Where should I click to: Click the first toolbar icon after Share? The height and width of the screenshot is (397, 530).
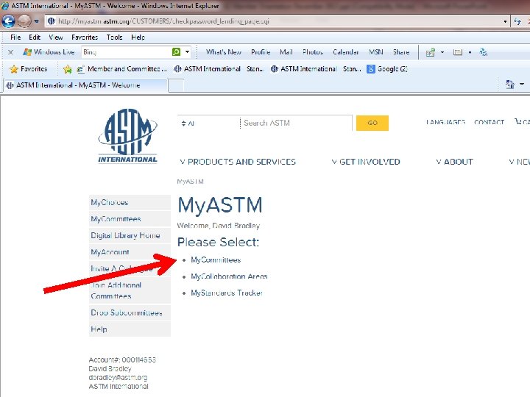click(x=431, y=52)
